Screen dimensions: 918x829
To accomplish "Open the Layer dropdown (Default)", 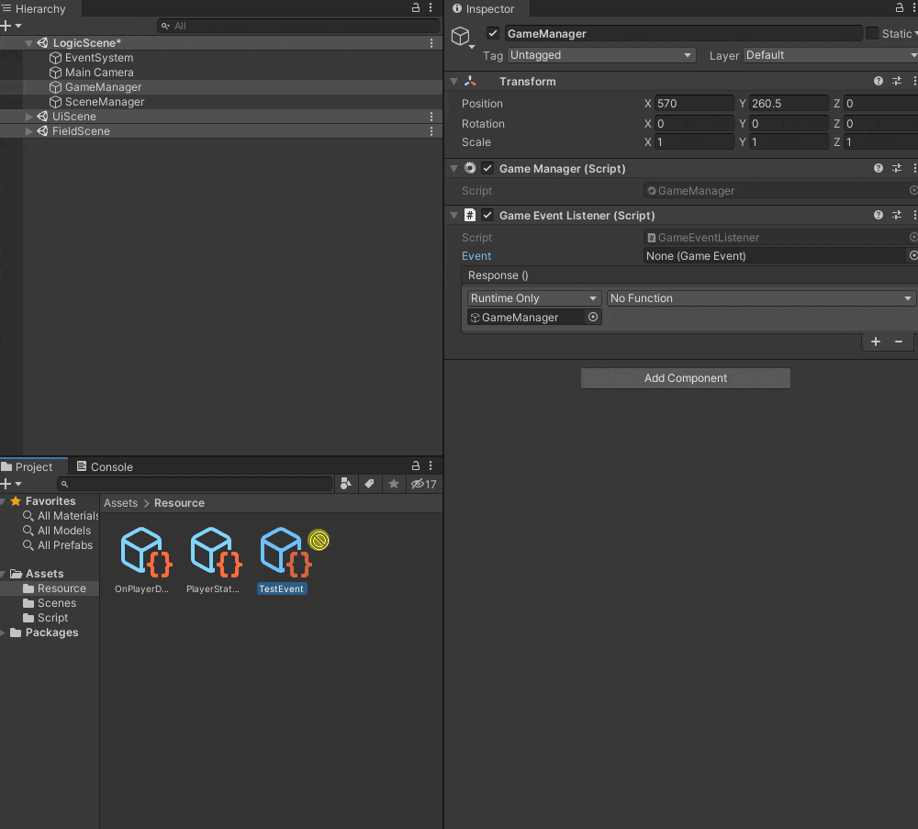I will 832,55.
